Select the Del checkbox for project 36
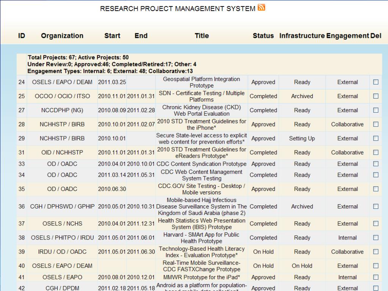 pyautogui.click(x=375, y=207)
